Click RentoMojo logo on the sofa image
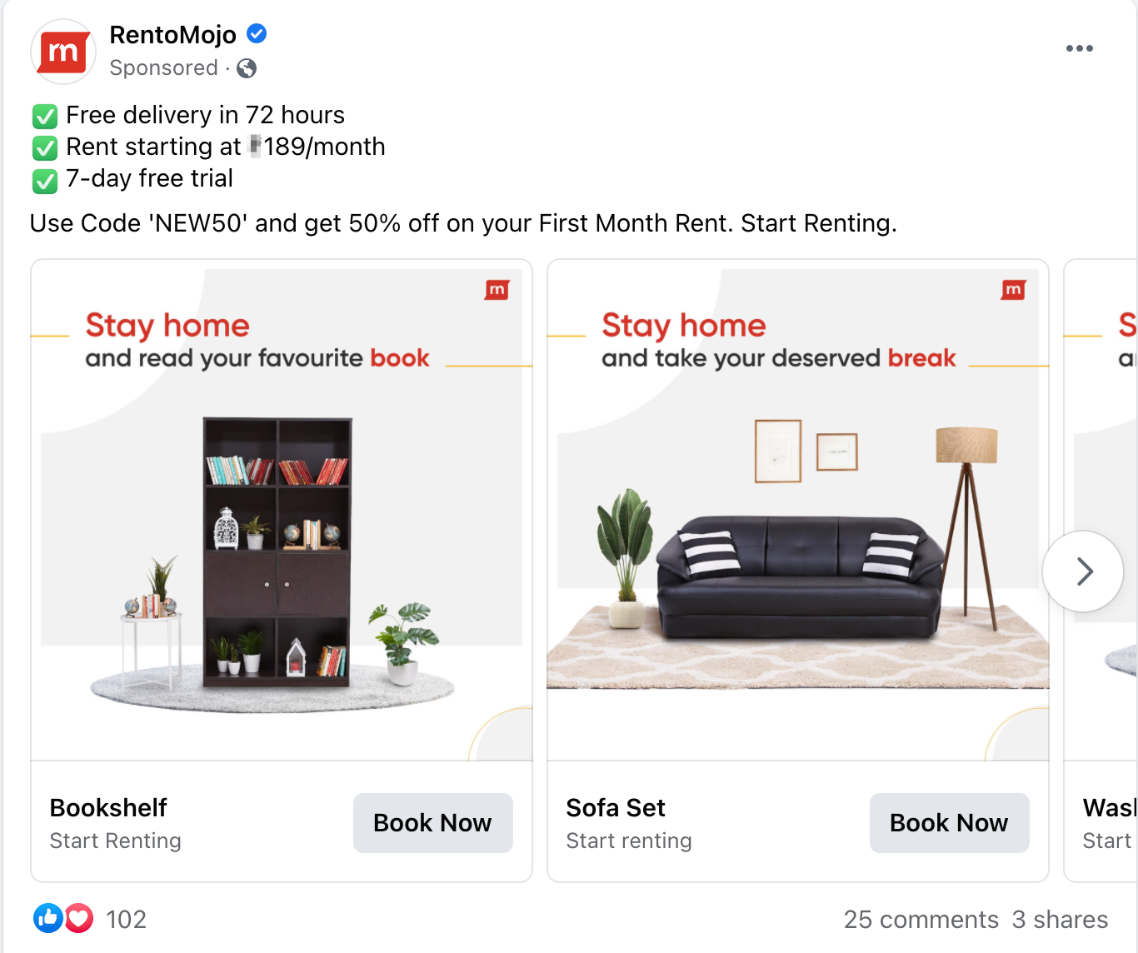Screen dimensions: 1138x953 pos(1013,290)
